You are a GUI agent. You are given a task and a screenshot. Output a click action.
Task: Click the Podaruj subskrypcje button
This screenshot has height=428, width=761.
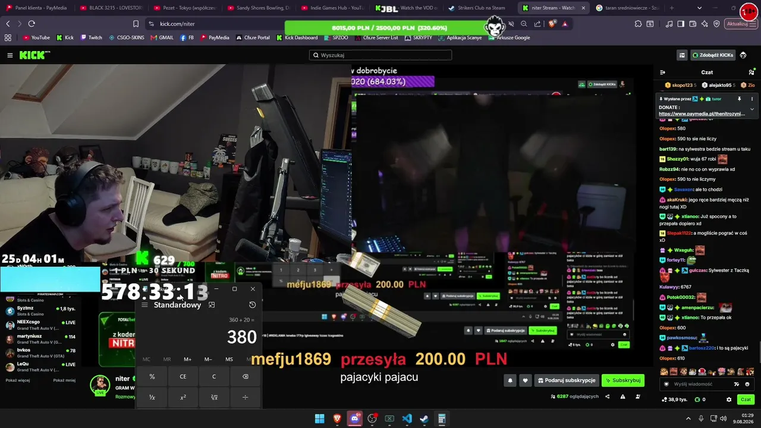click(566, 380)
